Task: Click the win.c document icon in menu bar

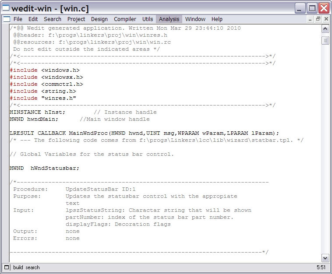Action: [x=6, y=19]
